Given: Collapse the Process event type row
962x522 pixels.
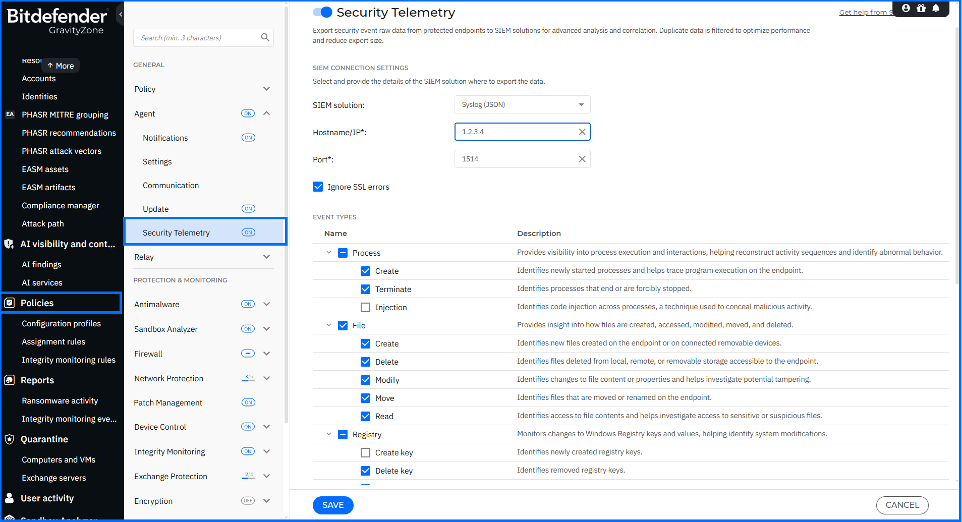Looking at the screenshot, I should 329,253.
